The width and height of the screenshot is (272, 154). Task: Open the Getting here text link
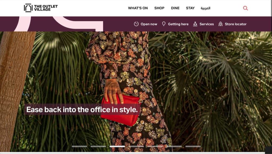click(178, 24)
